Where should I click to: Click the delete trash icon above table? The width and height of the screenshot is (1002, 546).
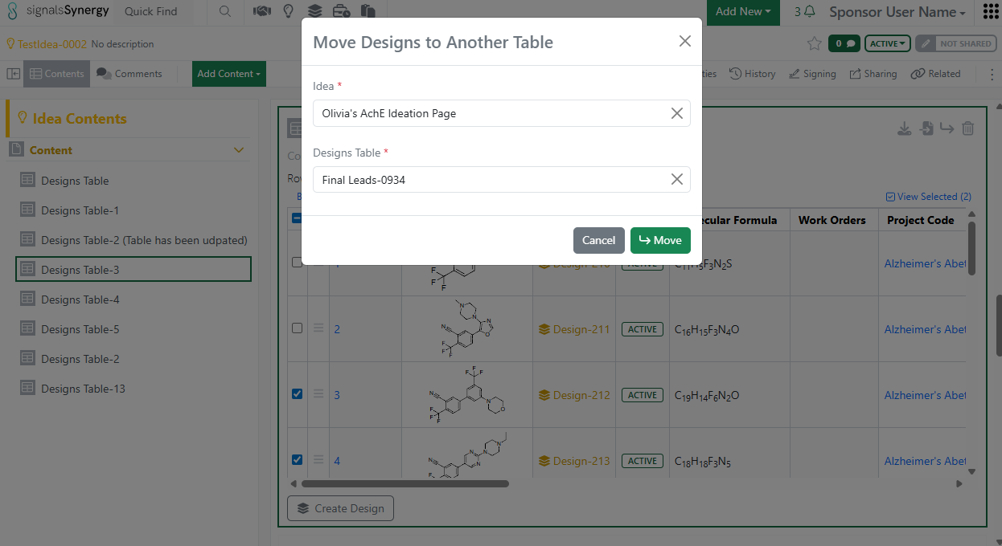[x=968, y=128]
